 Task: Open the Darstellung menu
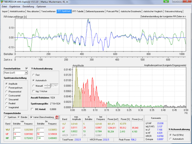[28, 6]
